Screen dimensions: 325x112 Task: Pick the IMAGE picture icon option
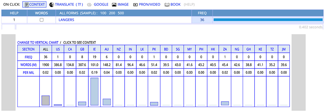114,4
